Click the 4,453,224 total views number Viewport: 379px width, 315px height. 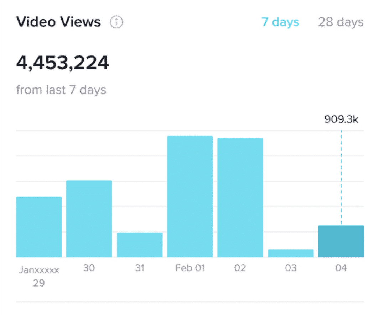(63, 63)
